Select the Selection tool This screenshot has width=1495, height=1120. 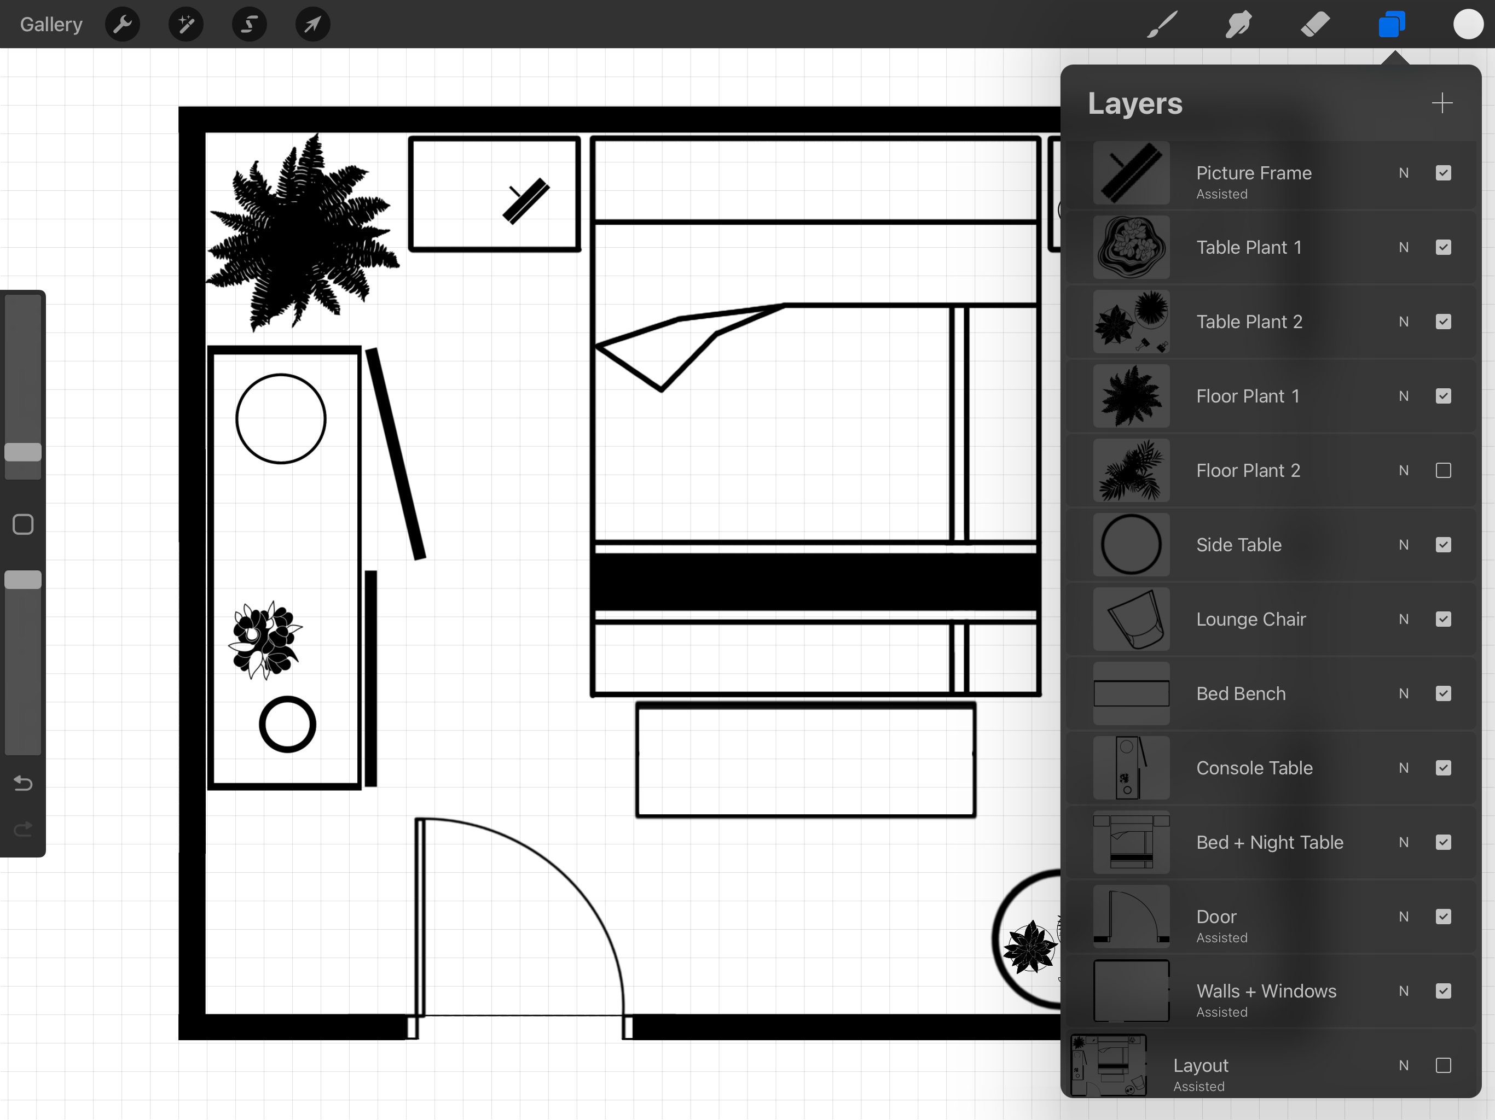[x=249, y=24]
